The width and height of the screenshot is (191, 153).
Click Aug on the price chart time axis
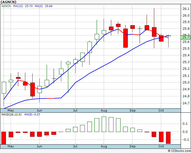tap(104, 110)
